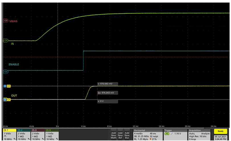Click the 21% trigger position value
Screen dimensions: 231x141
[154, 139]
